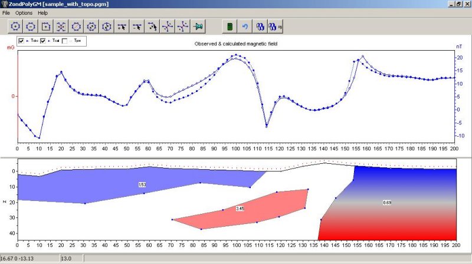Click the add polygon icon with plus sign
Screen dimensions: 472x264
click(x=15, y=27)
